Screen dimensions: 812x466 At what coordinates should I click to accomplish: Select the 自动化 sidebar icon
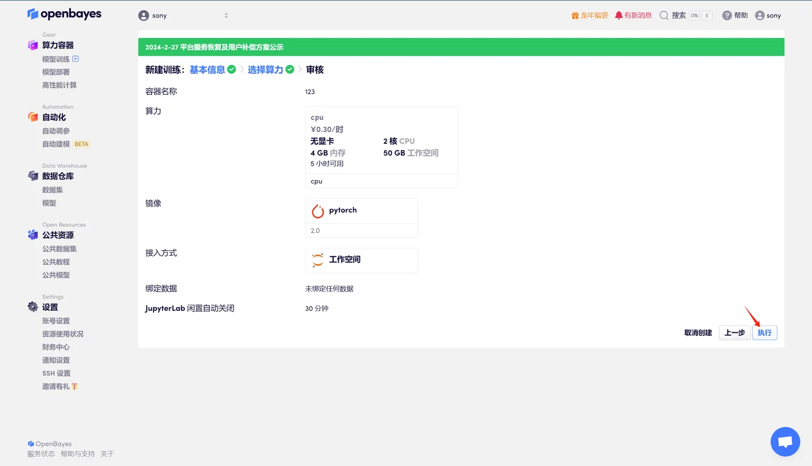click(x=33, y=117)
